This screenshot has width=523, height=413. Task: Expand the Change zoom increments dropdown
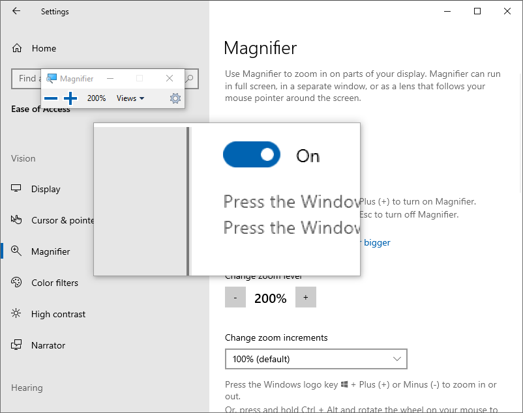pyautogui.click(x=316, y=359)
